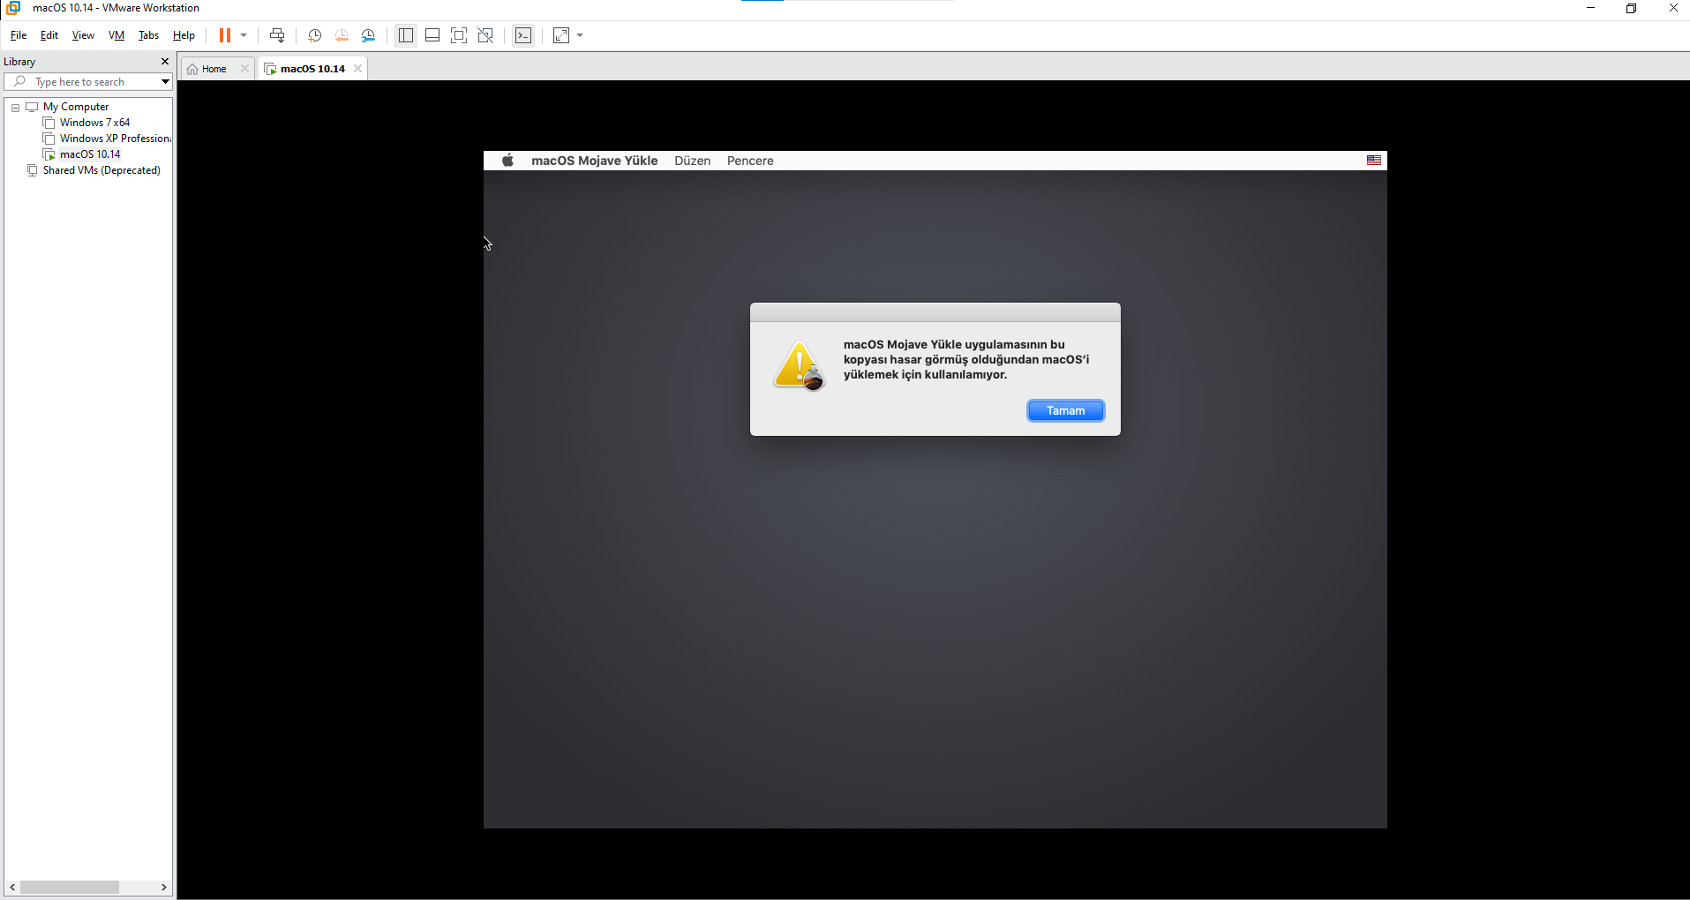Open the View menu
The height and width of the screenshot is (900, 1690).
pos(83,35)
